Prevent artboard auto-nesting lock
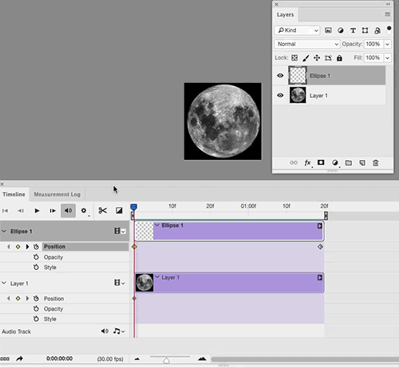 328,58
